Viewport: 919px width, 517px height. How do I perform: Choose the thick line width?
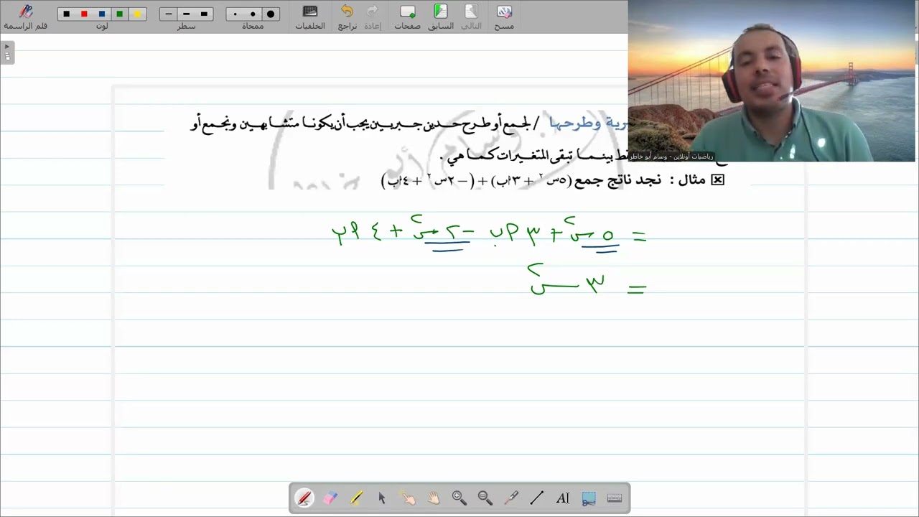pyautogui.click(x=204, y=14)
